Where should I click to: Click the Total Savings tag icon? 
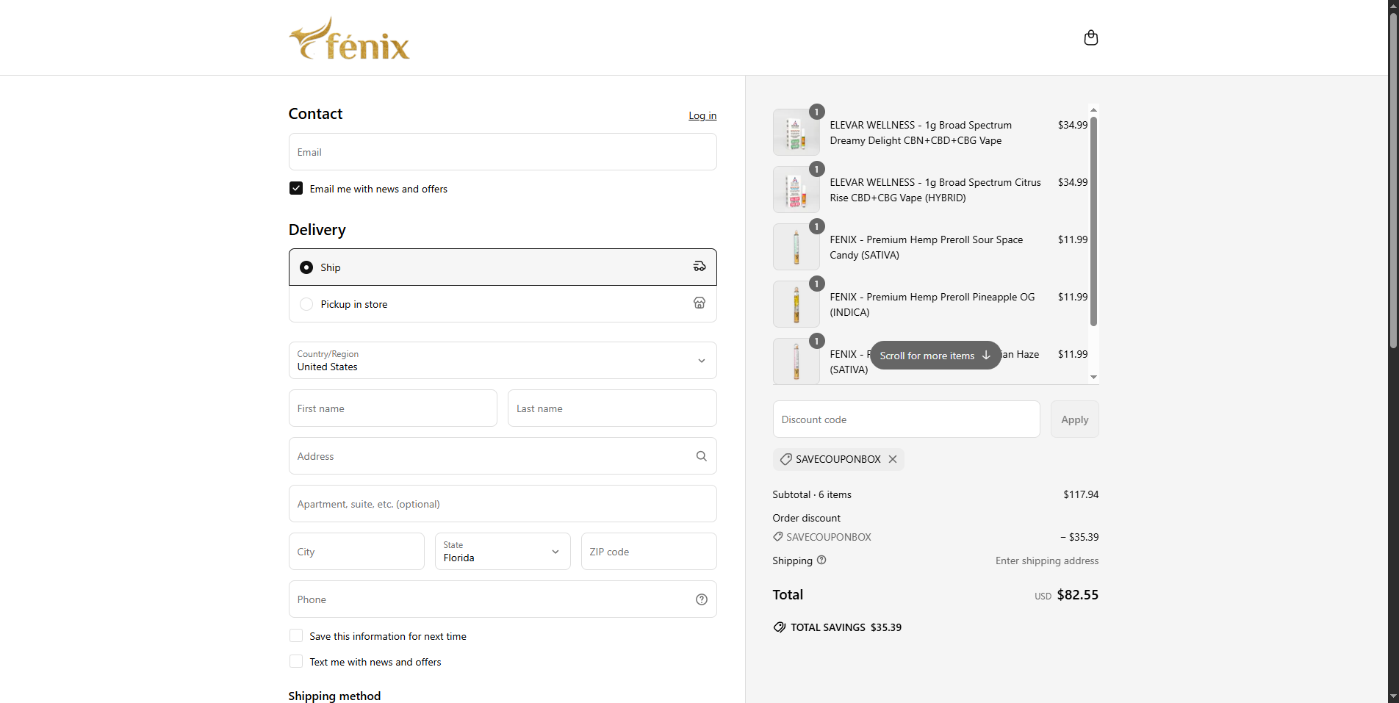[x=780, y=627]
